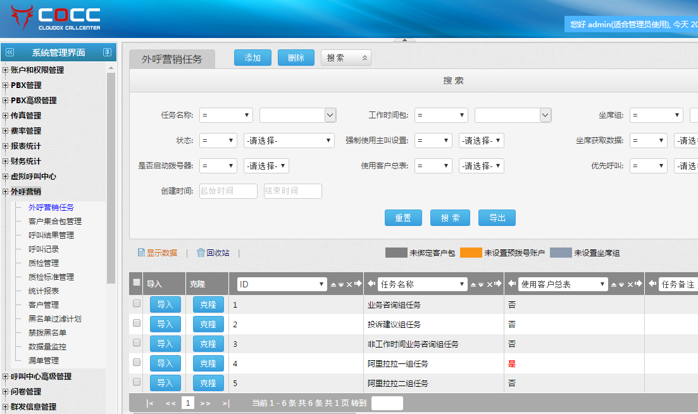Open 呼叫记录 in the sidebar menu
This screenshot has height=414, width=698.
coord(44,249)
